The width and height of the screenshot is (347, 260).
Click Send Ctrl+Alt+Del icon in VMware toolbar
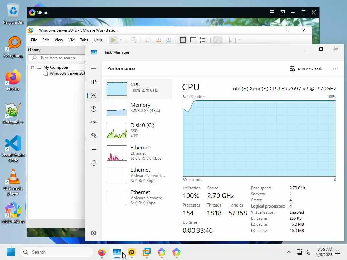[x=134, y=40]
